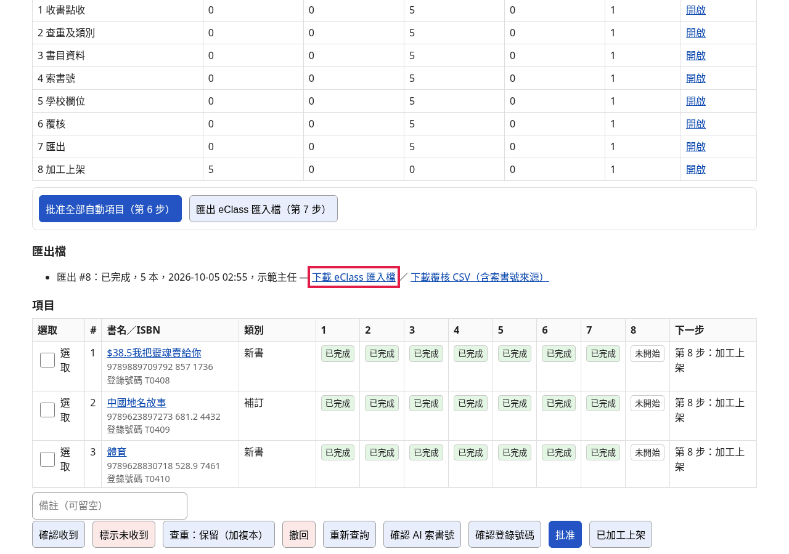Open step 7 匯出 via 開啟
Viewport: 789px width, 554px height.
696,147
